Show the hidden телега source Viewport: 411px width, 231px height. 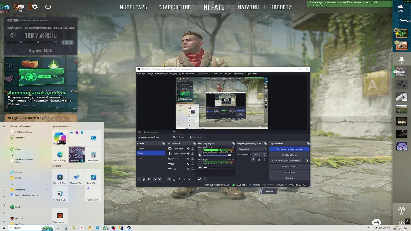[188, 159]
